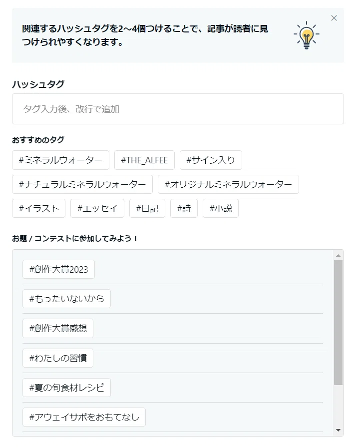The height and width of the screenshot is (448, 357).
Task: Add the #ミネラルウォーター suggested tag
Action: click(x=60, y=160)
